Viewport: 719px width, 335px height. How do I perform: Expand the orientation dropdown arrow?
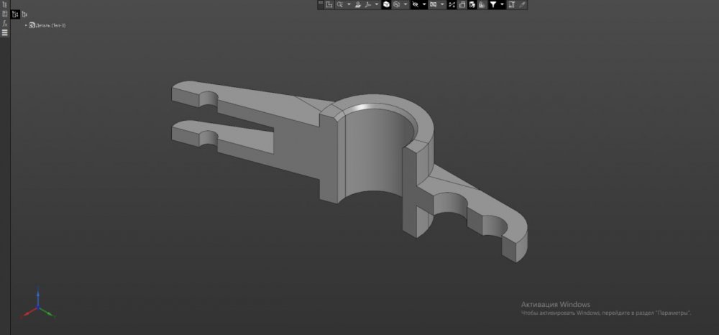tap(376, 4)
